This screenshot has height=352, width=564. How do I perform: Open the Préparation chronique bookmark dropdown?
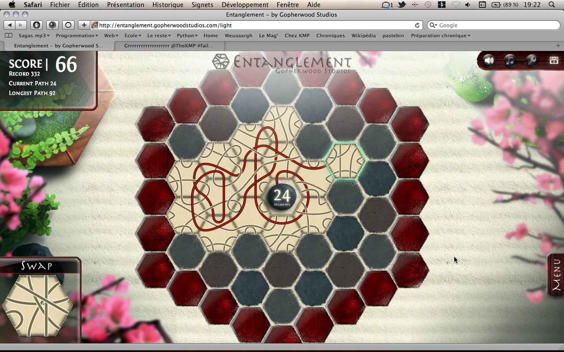click(441, 36)
